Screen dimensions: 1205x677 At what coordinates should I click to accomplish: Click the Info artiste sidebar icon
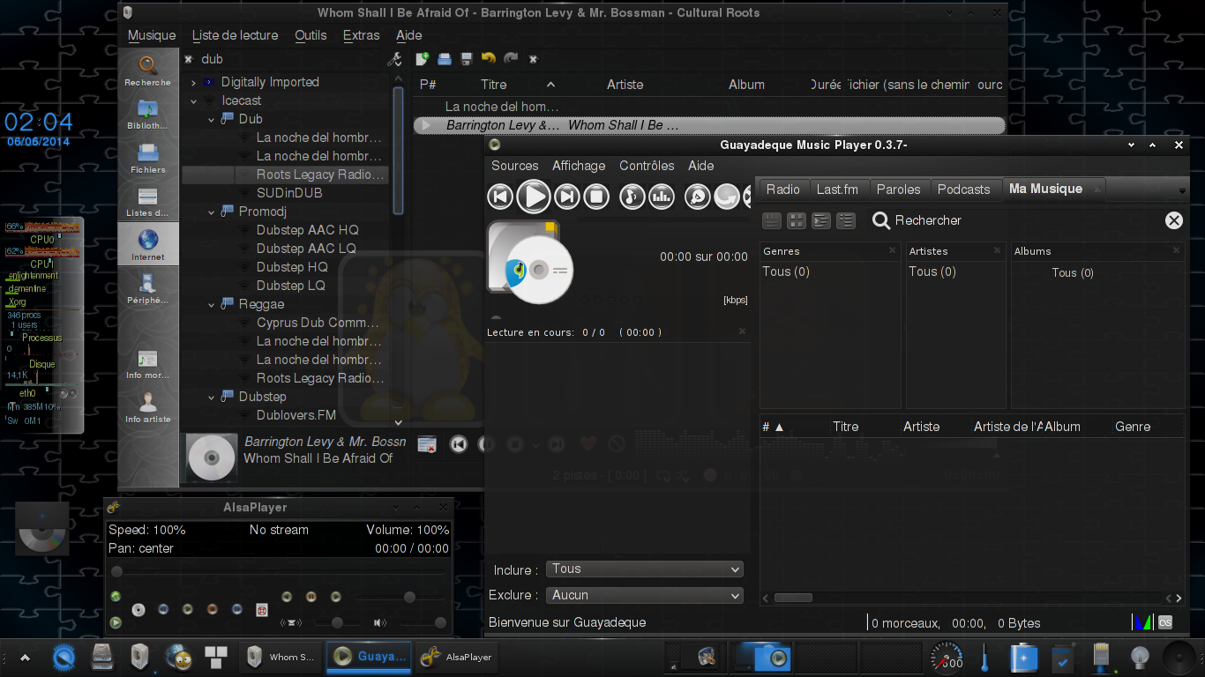[x=147, y=407]
